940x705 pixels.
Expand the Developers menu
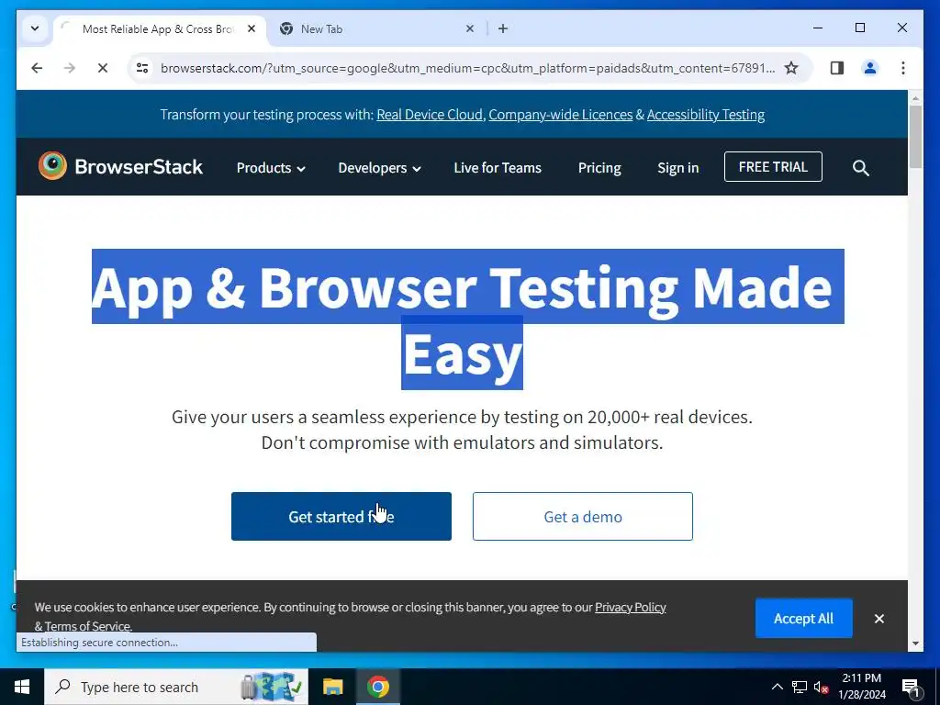click(x=379, y=168)
